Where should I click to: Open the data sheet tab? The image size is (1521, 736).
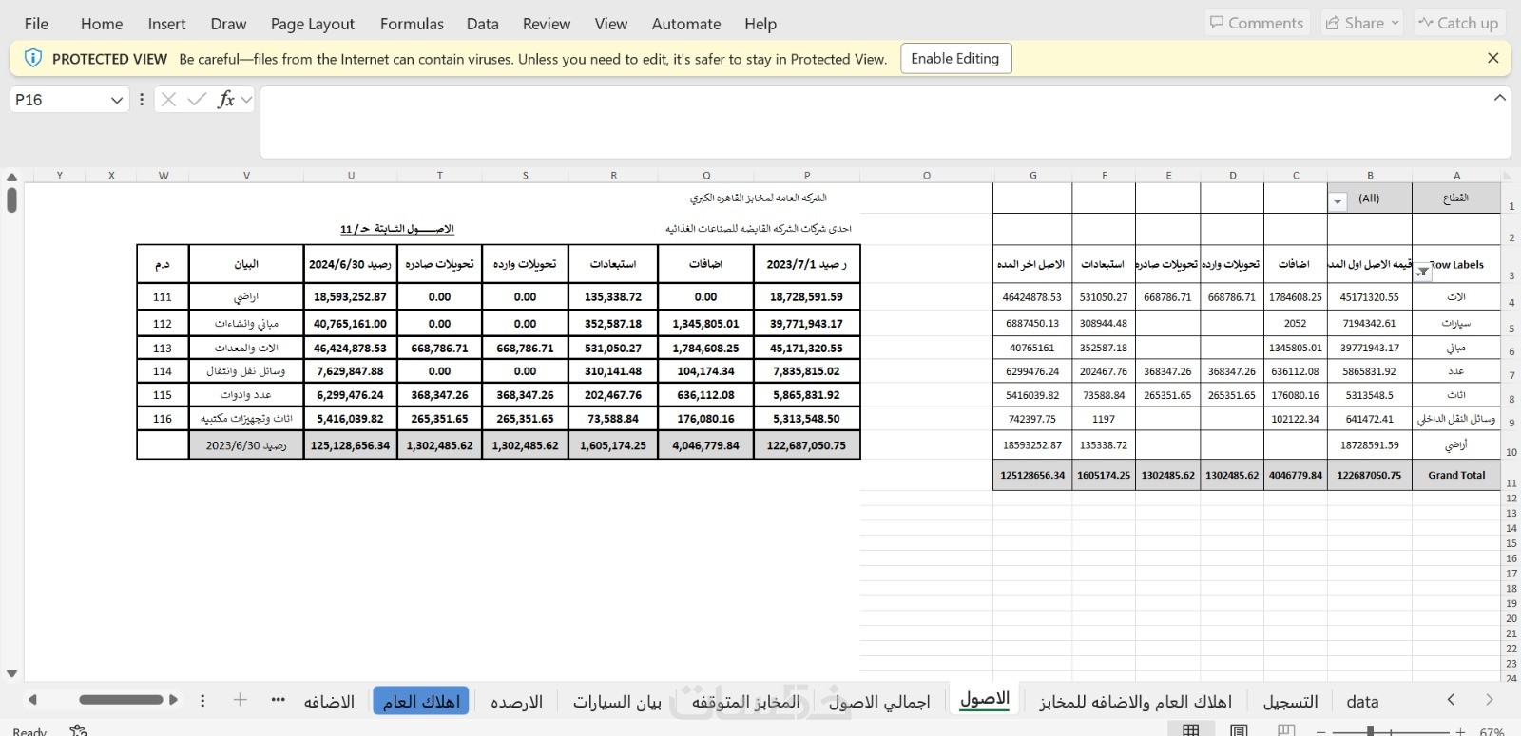click(x=1362, y=702)
